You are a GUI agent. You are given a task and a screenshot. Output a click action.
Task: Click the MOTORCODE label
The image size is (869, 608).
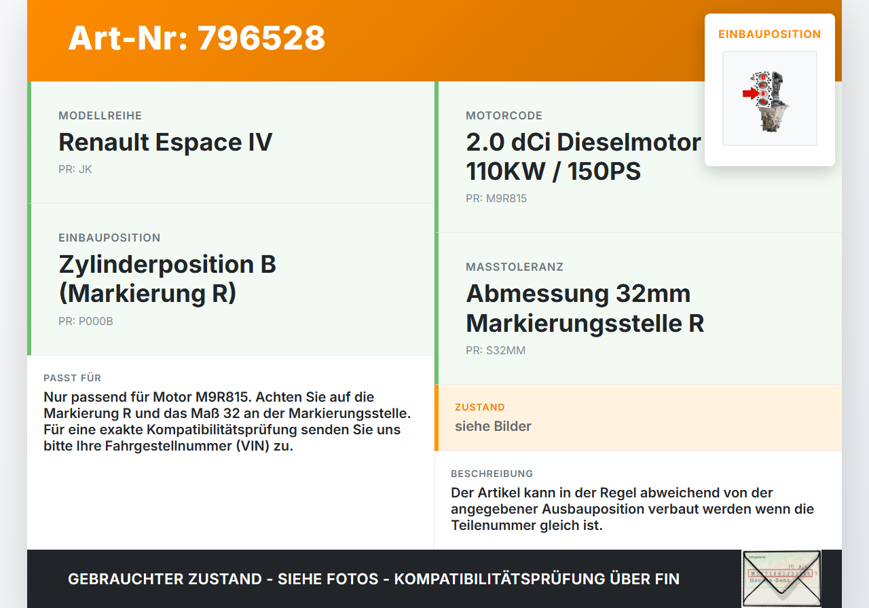(x=504, y=116)
